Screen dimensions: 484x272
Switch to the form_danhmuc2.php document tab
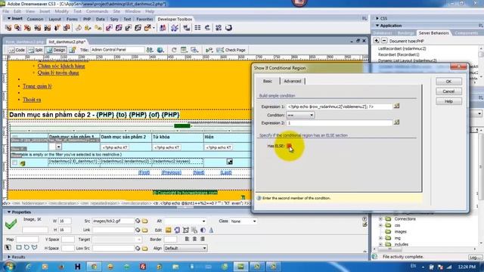coord(25,42)
